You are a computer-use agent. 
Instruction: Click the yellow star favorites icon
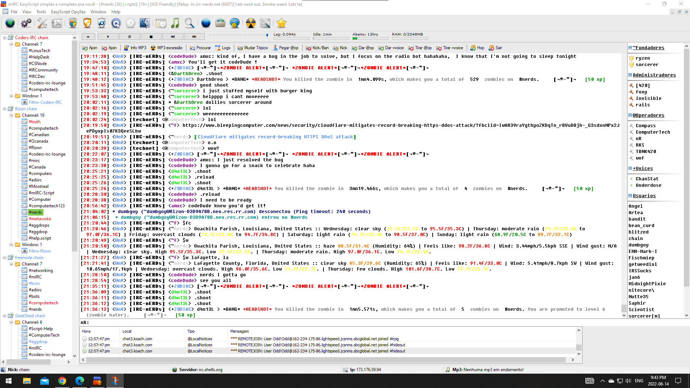coord(281,23)
